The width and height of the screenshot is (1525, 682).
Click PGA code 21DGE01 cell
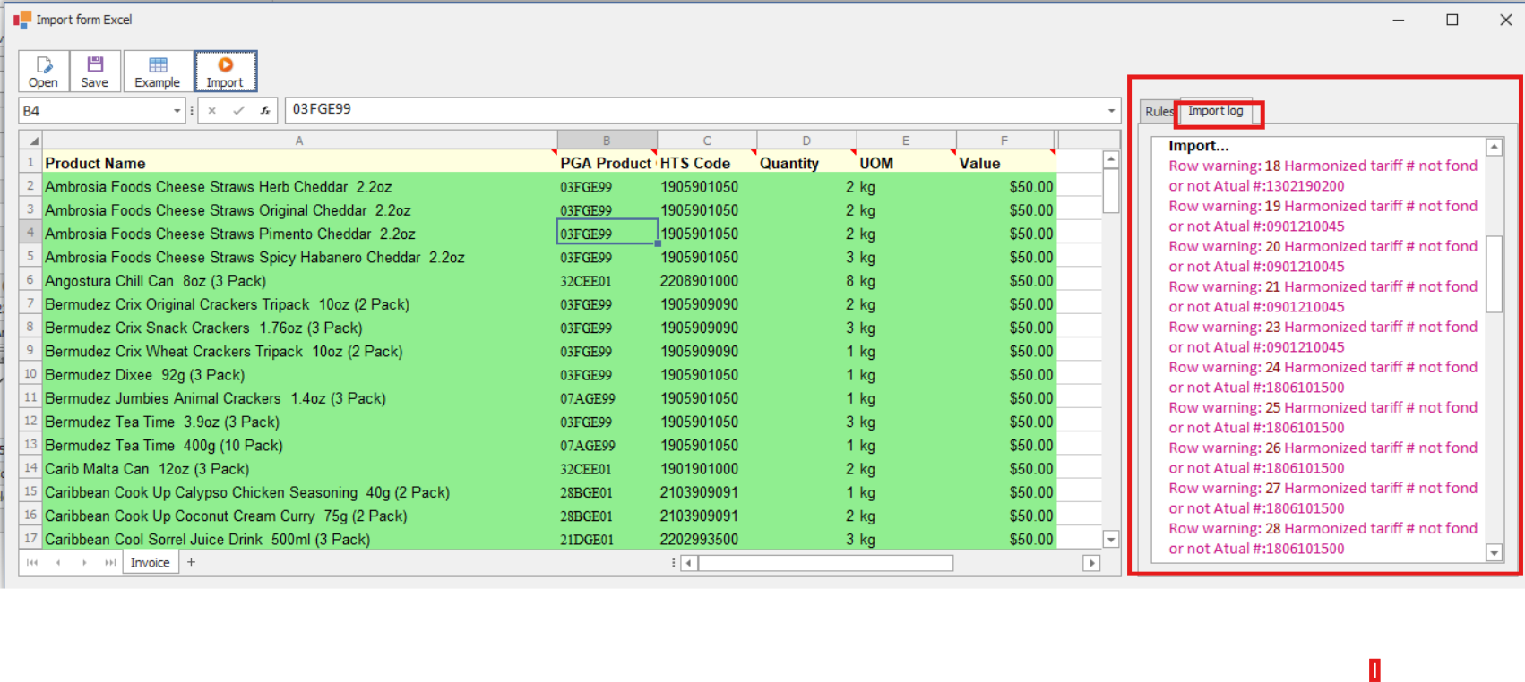607,539
